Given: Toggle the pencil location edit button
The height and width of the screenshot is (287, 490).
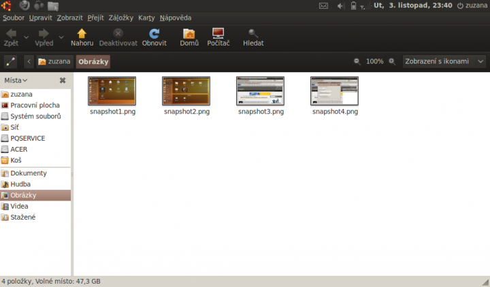Looking at the screenshot, I should [x=10, y=61].
